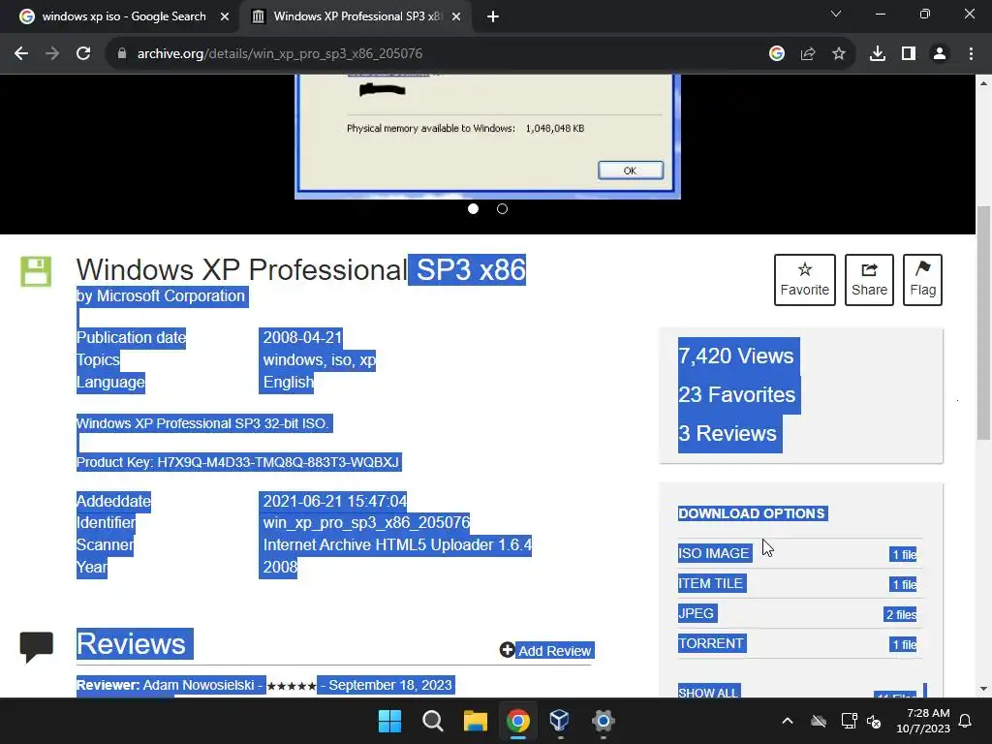Click OK in the preview image dialog
Image resolution: width=992 pixels, height=744 pixels.
tap(631, 170)
